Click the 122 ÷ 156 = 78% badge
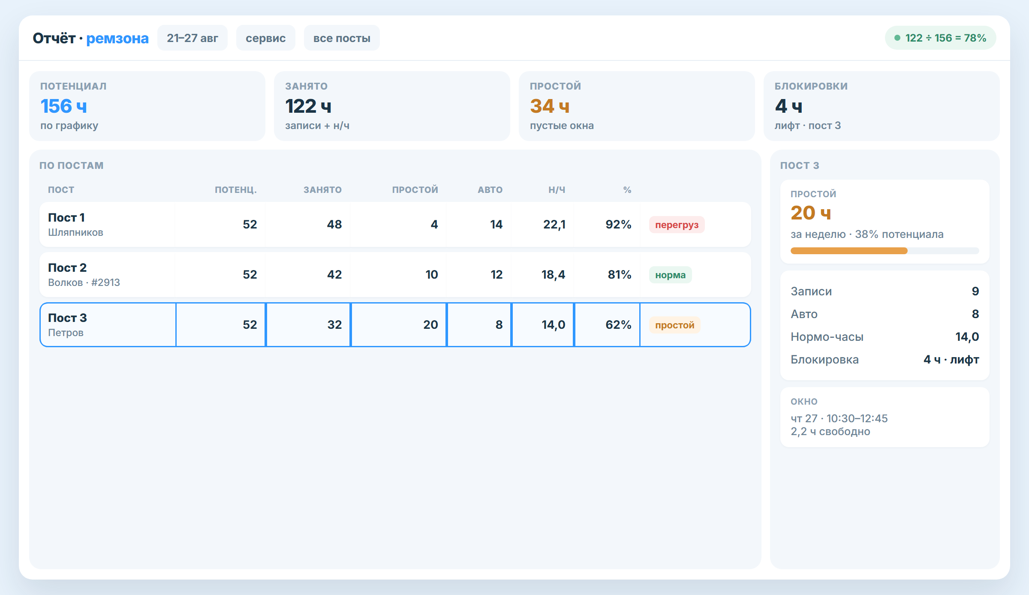The height and width of the screenshot is (595, 1029). 941,38
